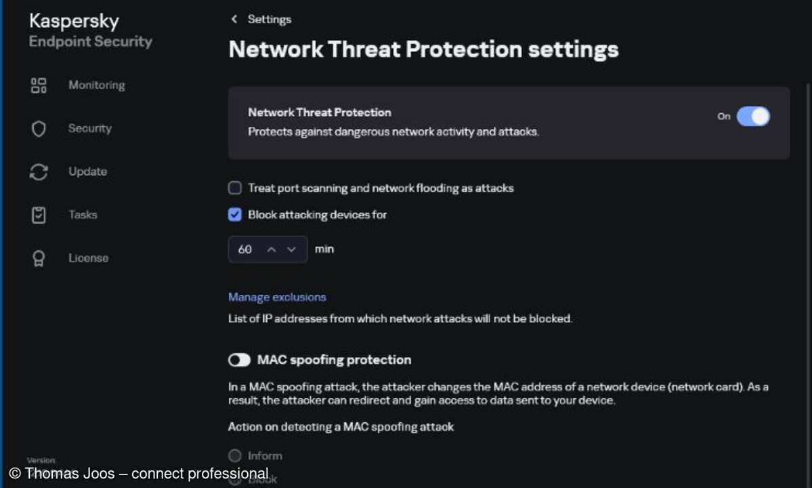Check the port scanning attacks checkbox
Viewport: 812px width, 488px height.
(x=234, y=188)
